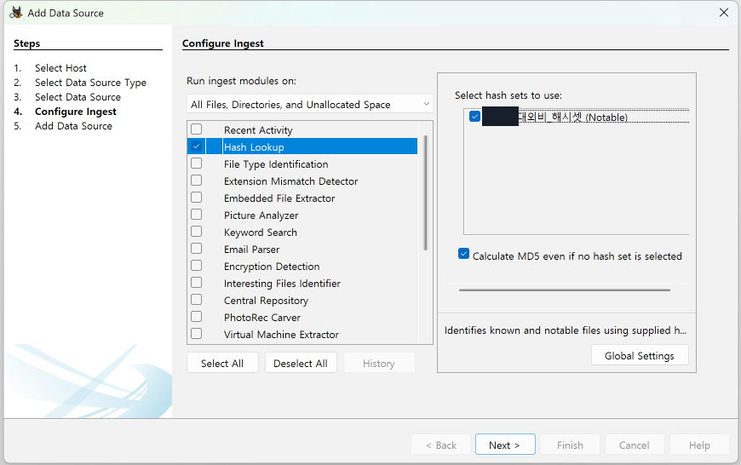
Task: Click the Select Host step
Action: 60,68
